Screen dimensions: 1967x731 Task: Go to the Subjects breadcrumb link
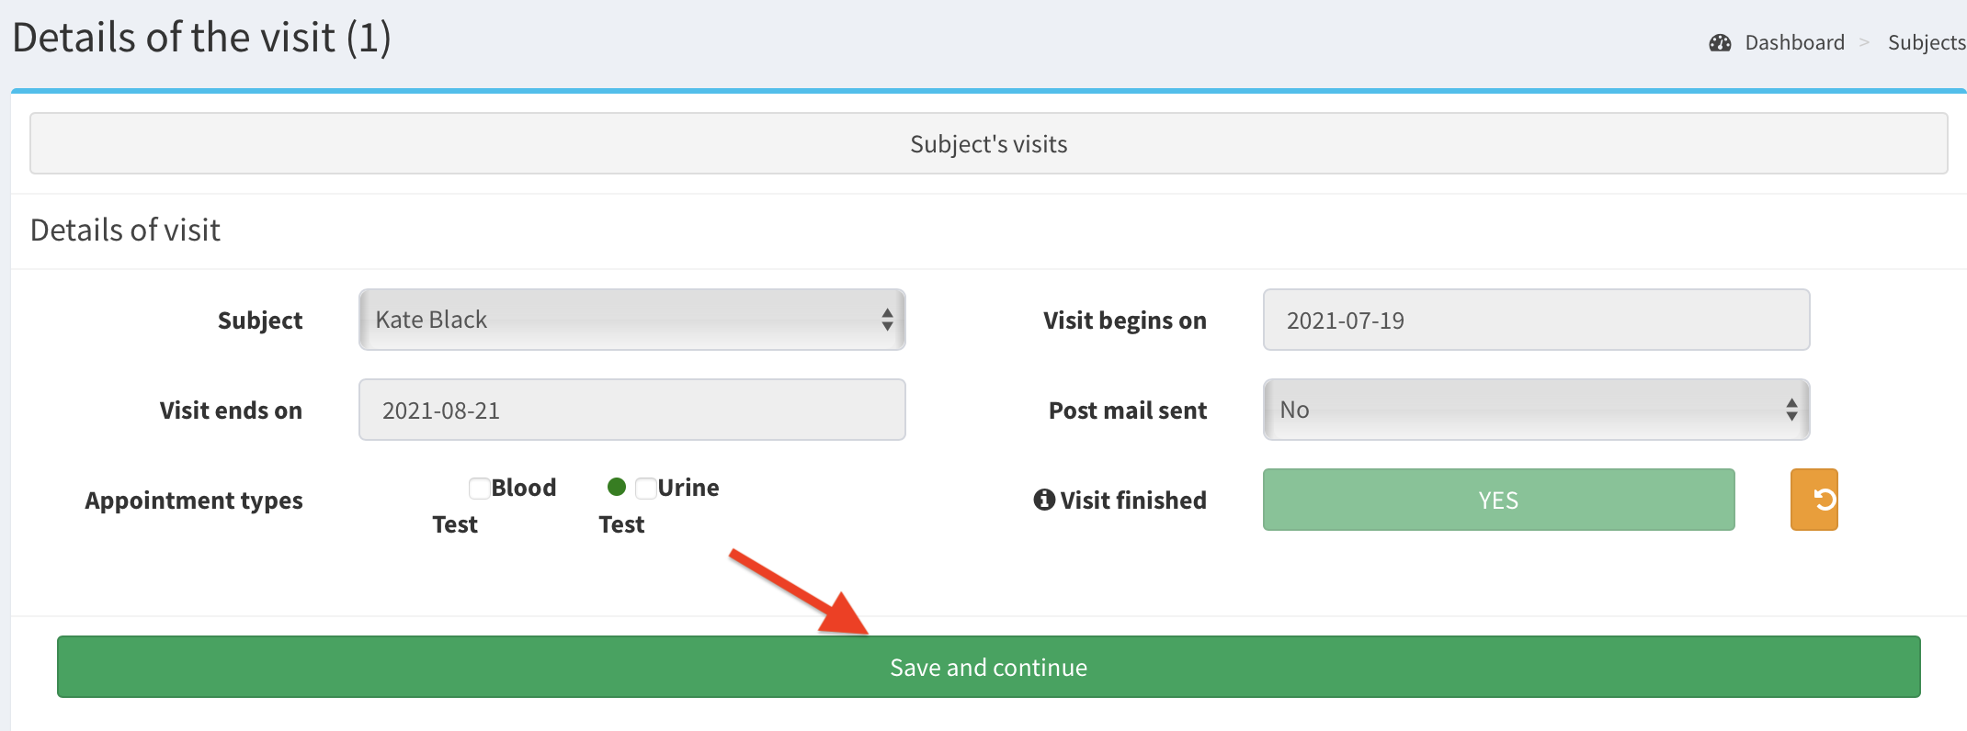(x=1926, y=43)
